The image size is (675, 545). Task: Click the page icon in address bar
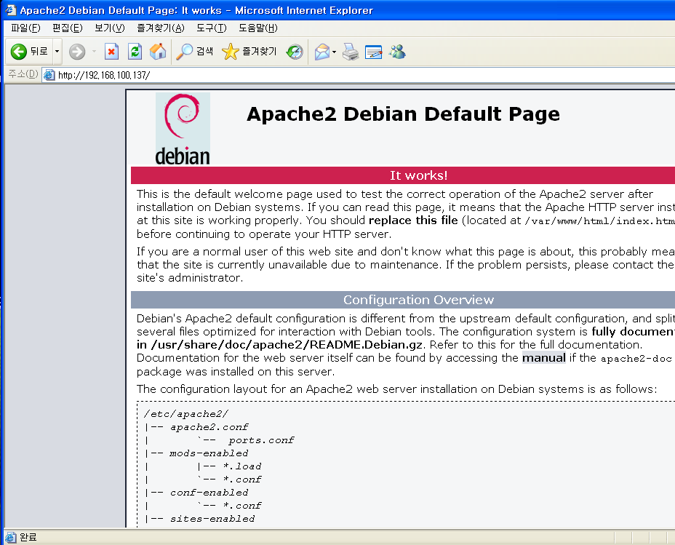pos(49,75)
